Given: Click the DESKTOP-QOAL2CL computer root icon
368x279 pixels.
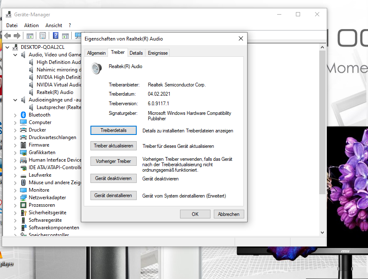Looking at the screenshot, I should point(15,47).
